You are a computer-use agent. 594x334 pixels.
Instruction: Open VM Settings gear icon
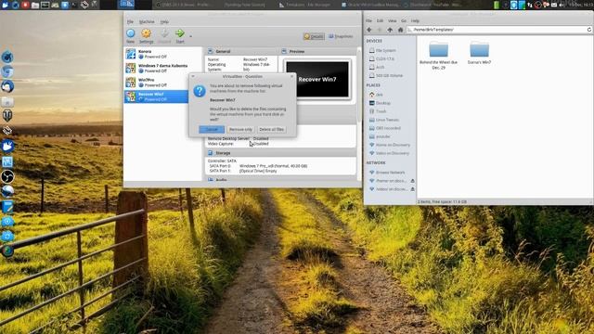coord(147,33)
